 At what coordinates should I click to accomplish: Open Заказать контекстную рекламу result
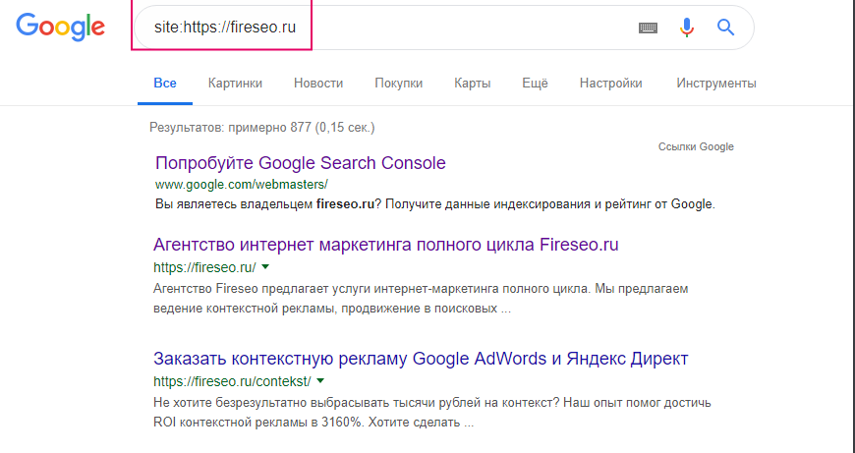[421, 358]
